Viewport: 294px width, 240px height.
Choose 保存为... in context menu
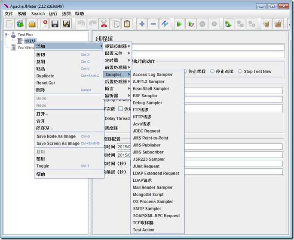(69, 128)
